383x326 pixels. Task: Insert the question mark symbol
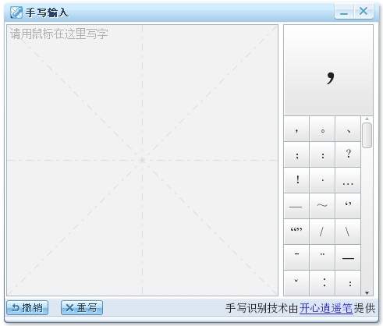click(348, 154)
